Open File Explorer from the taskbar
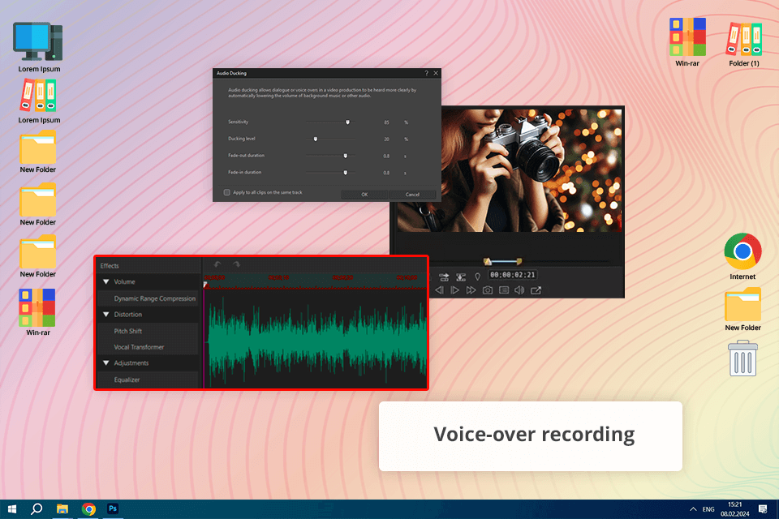The image size is (779, 519). pyautogui.click(x=62, y=509)
